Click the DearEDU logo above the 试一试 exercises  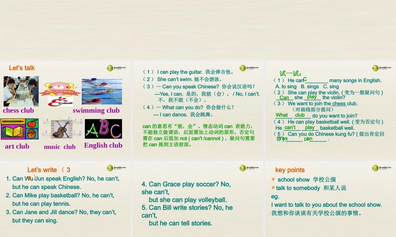pos(376,68)
